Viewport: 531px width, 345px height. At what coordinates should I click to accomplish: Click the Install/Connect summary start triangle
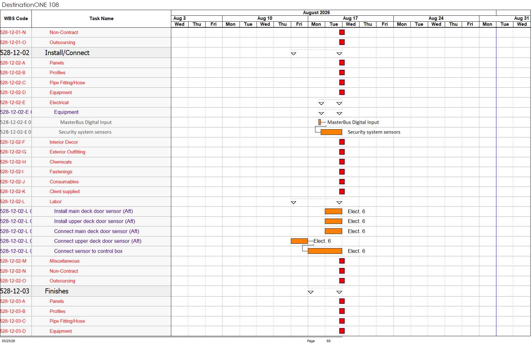tap(293, 54)
